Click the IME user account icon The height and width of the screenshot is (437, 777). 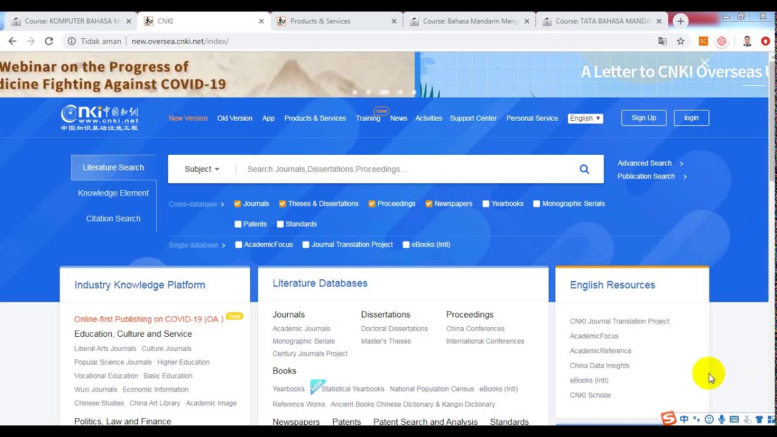click(747, 419)
